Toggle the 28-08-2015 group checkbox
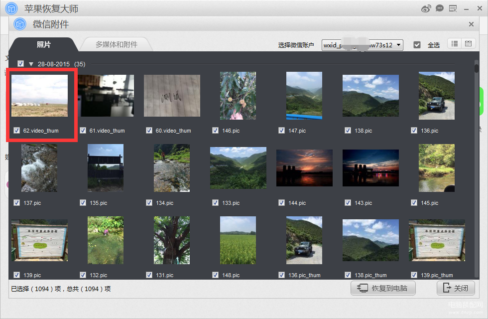The image size is (488, 319). pyautogui.click(x=20, y=64)
